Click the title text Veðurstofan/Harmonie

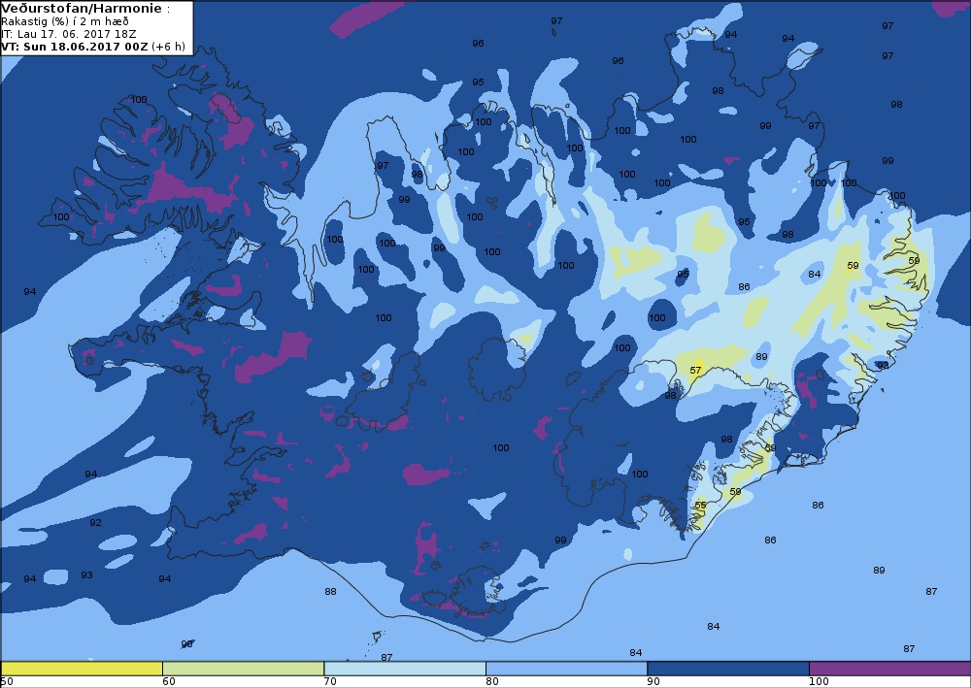(83, 9)
